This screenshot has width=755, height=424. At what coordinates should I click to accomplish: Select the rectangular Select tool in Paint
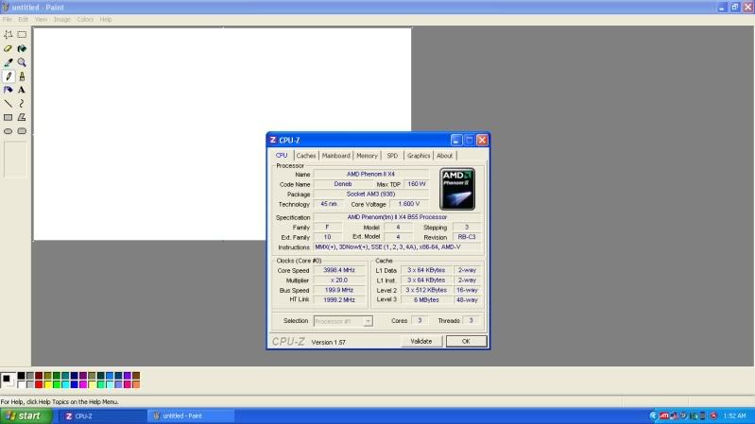[x=22, y=35]
